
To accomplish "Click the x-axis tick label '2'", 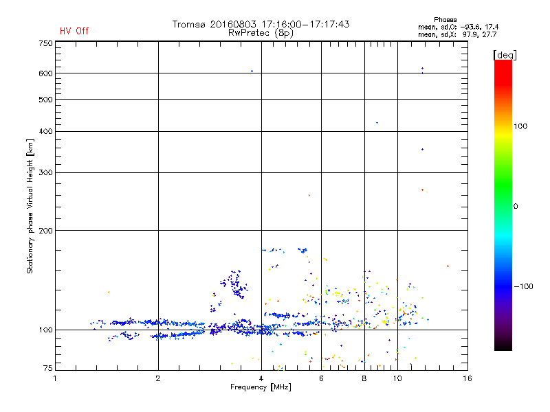I will (158, 378).
